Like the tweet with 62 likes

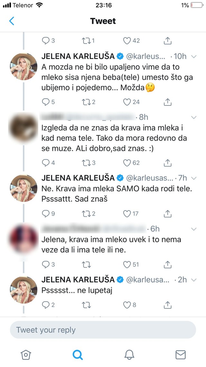point(127,163)
